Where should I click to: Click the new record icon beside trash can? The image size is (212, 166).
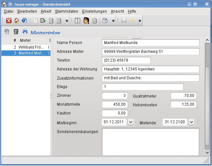[x=7, y=32]
